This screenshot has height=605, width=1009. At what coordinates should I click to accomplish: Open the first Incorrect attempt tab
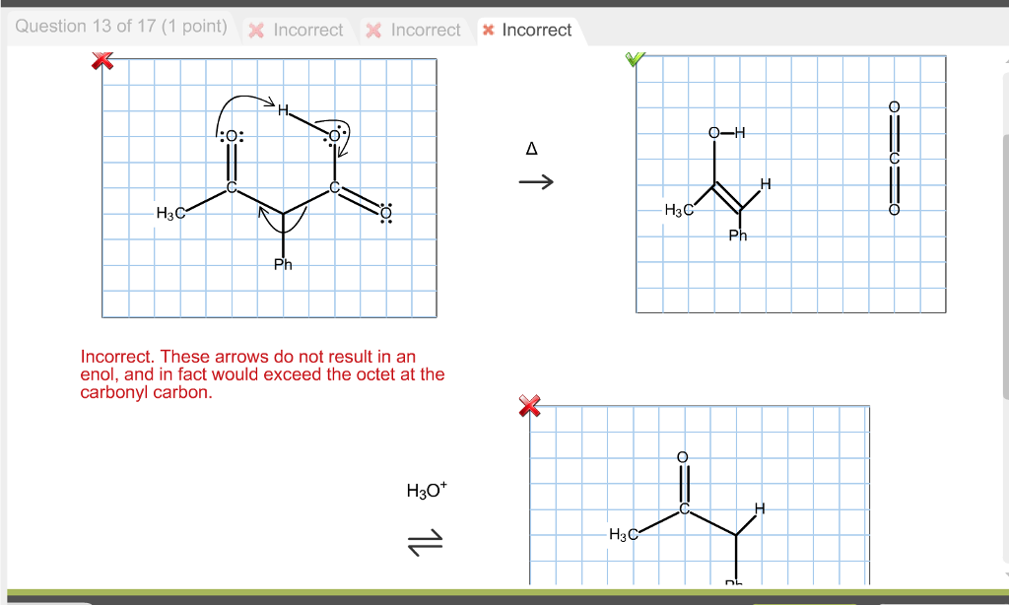pos(297,31)
